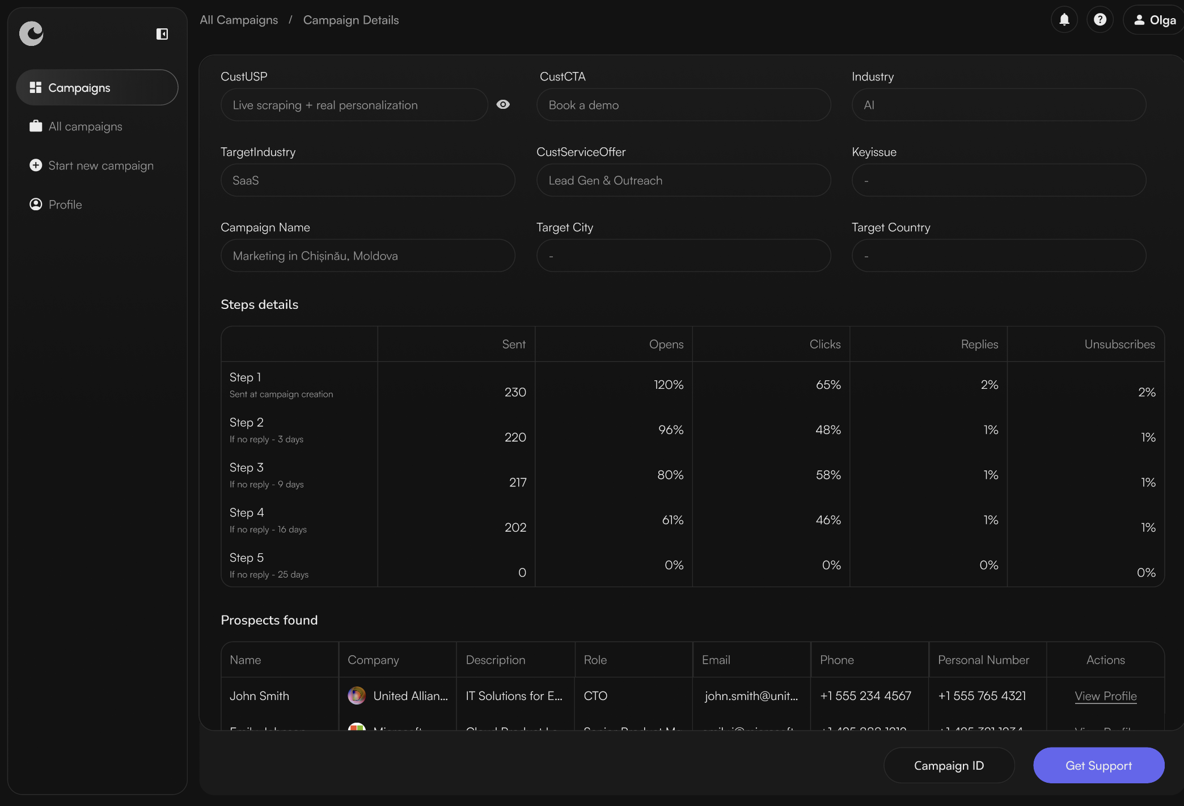Open Olga user account menu

1154,20
